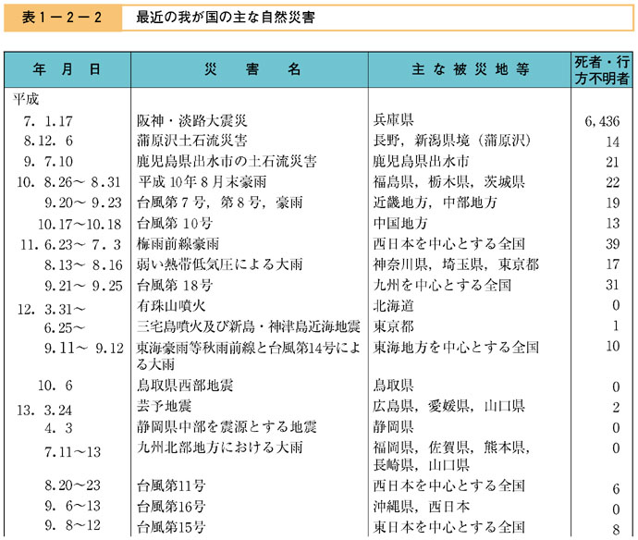This screenshot has height=540, width=638.
Task: Click the 東海地方を中心とする全国 area cell
Action: 456,347
